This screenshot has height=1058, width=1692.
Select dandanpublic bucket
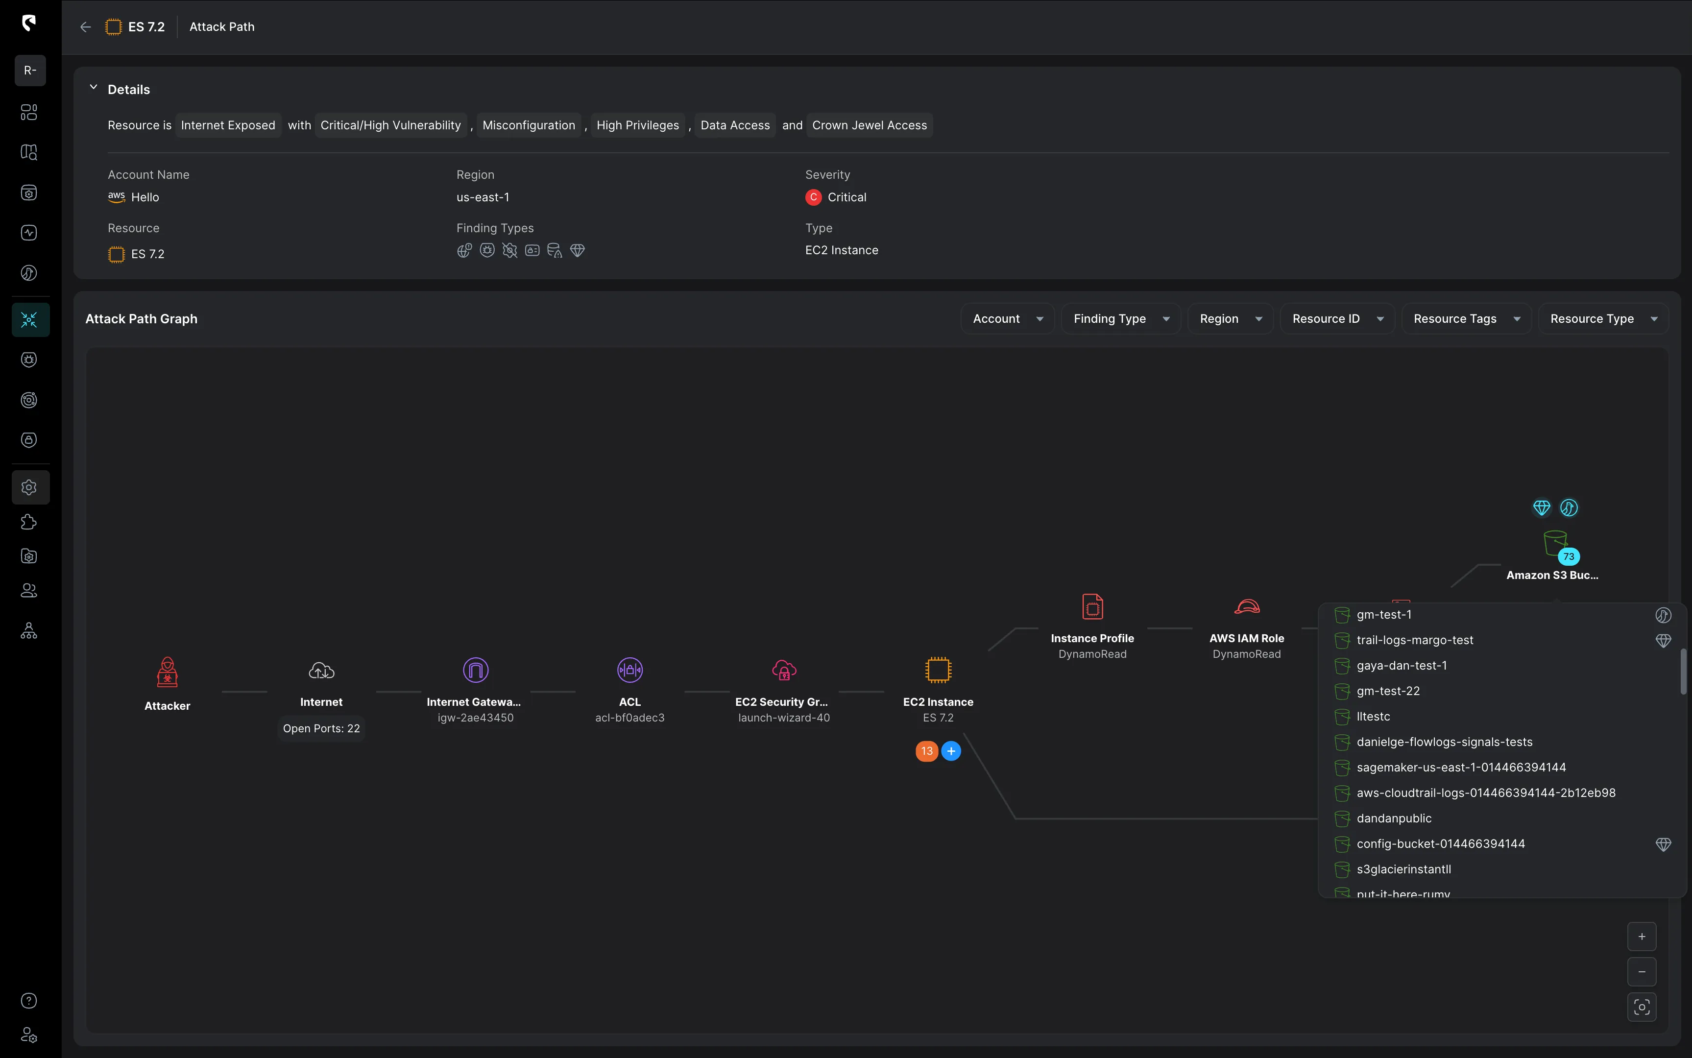(1502, 818)
